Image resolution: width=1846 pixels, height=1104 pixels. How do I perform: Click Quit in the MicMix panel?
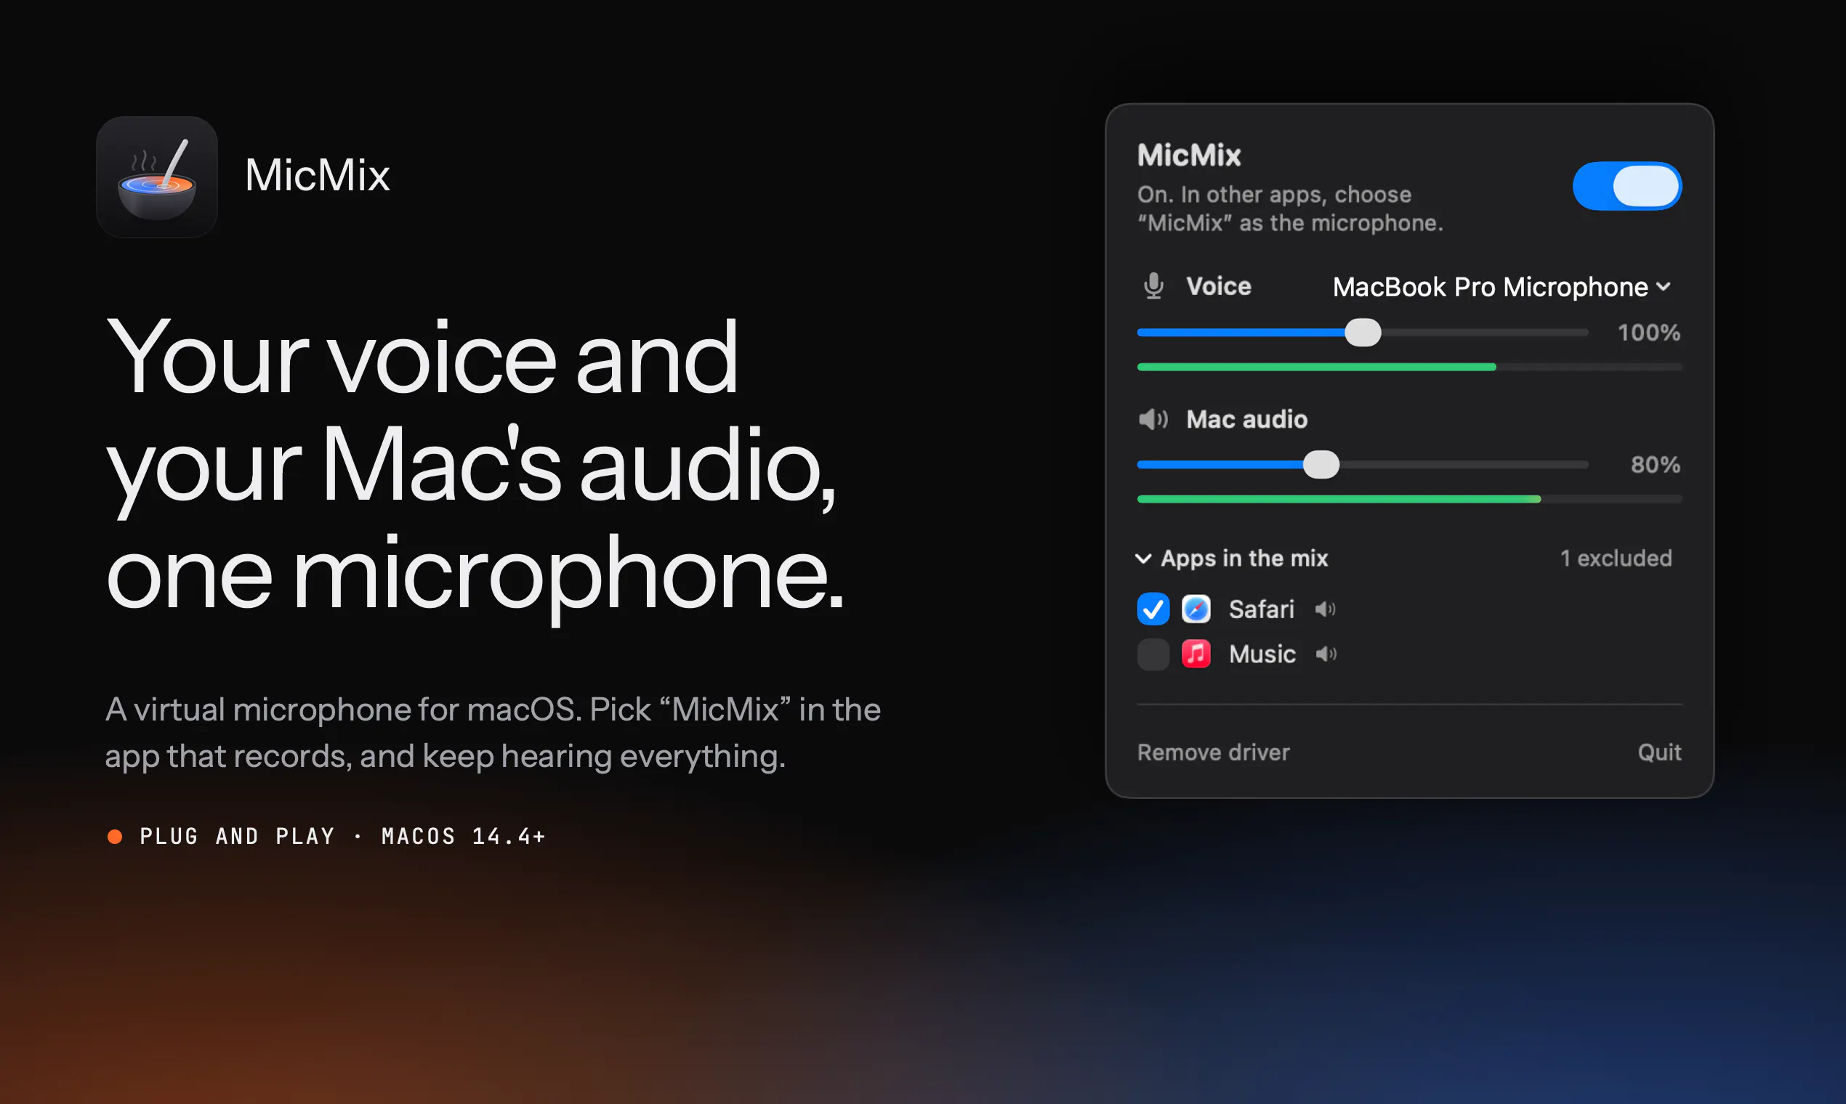click(1658, 752)
